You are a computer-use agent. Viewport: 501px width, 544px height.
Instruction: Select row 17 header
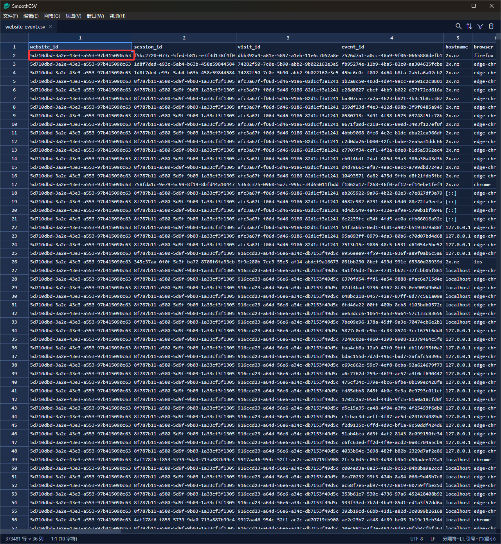[x=14, y=184]
